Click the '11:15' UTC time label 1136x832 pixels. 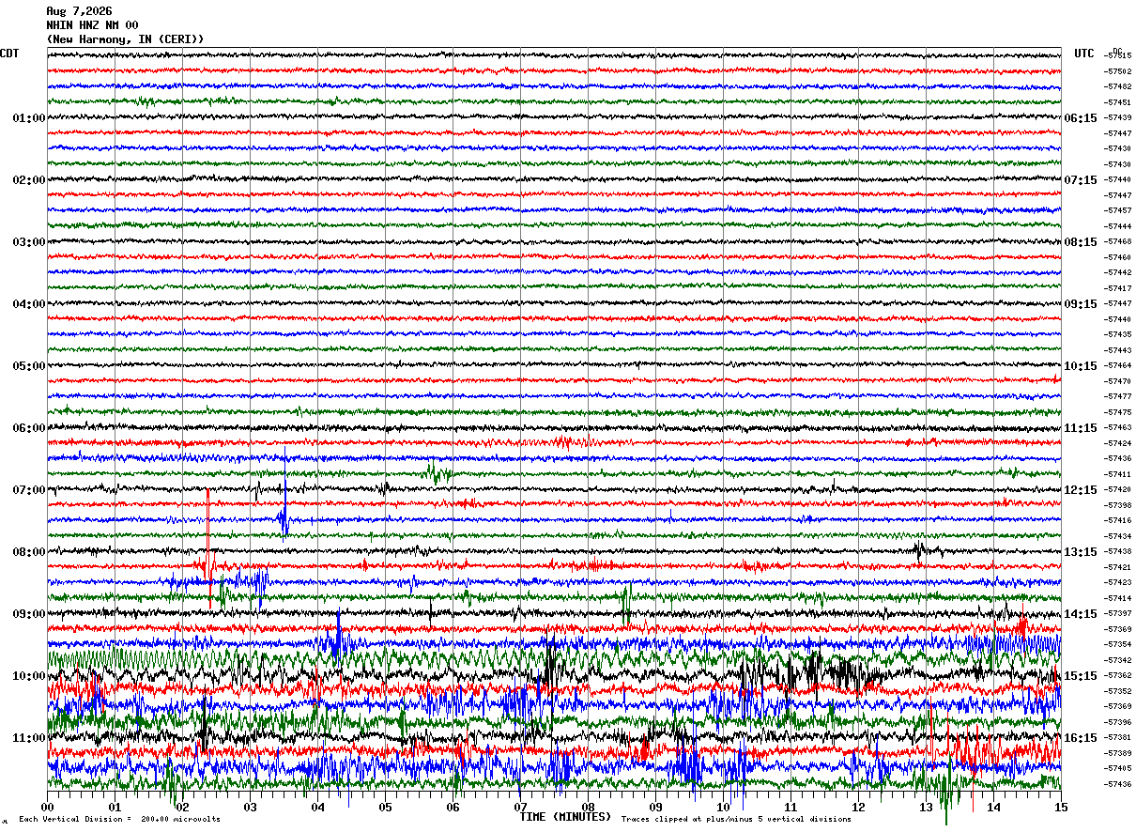(x=1081, y=428)
